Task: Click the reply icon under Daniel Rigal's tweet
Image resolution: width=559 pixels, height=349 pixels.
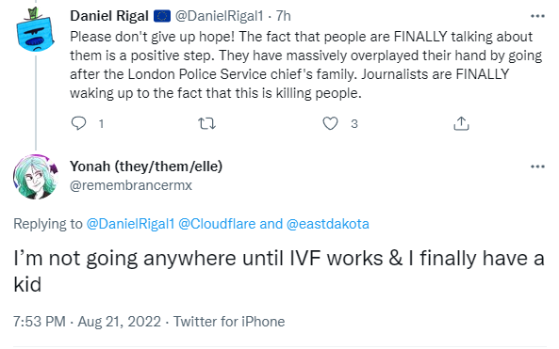Action: 78,123
